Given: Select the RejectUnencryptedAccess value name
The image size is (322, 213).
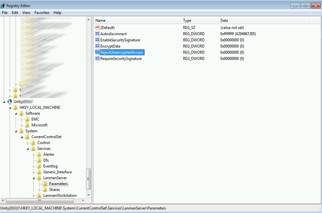Looking at the screenshot, I should (121, 53).
